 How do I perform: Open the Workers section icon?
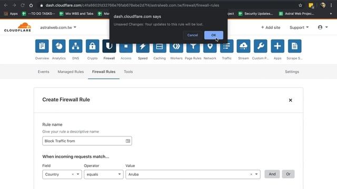coord(176,48)
